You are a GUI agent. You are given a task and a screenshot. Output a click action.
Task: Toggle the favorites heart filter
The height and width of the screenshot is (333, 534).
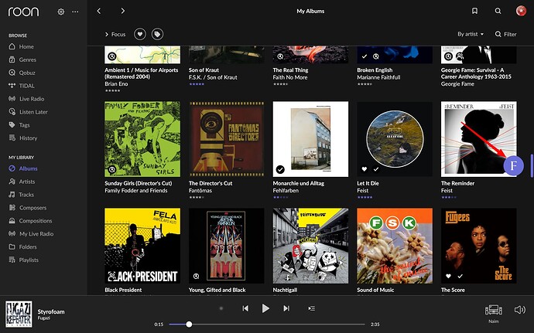click(140, 34)
